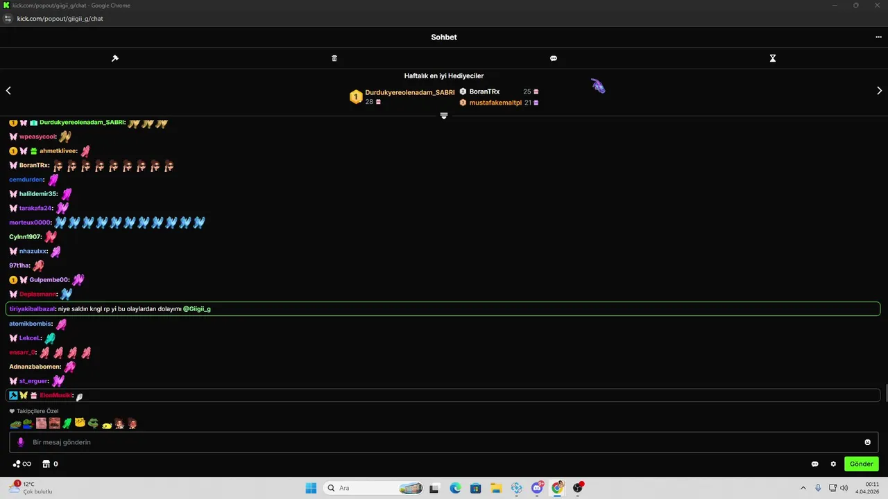Click username st_erguer in chat
The height and width of the screenshot is (499, 888).
tap(33, 381)
